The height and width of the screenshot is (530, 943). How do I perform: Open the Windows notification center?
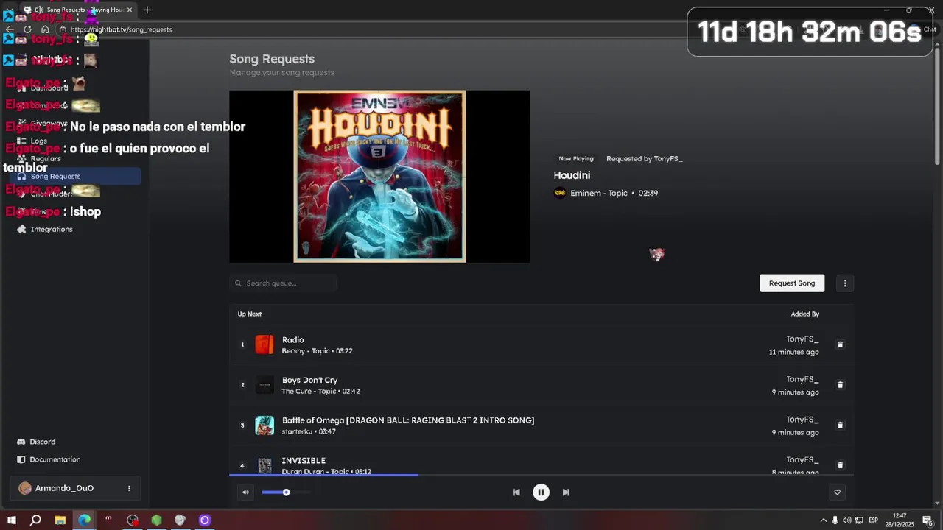[928, 520]
